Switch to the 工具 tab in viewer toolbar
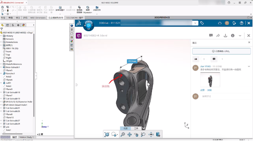The width and height of the screenshot is (253, 142). [x=136, y=128]
